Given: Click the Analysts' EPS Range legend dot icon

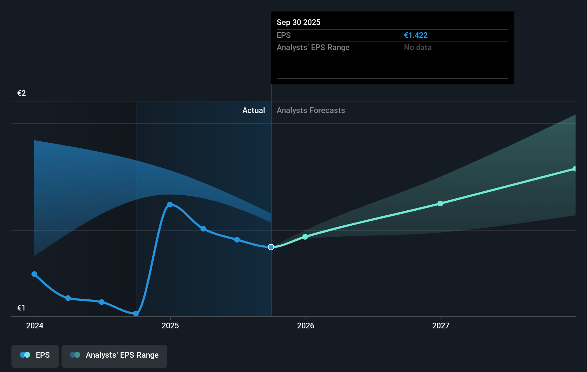Looking at the screenshot, I should click(75, 355).
